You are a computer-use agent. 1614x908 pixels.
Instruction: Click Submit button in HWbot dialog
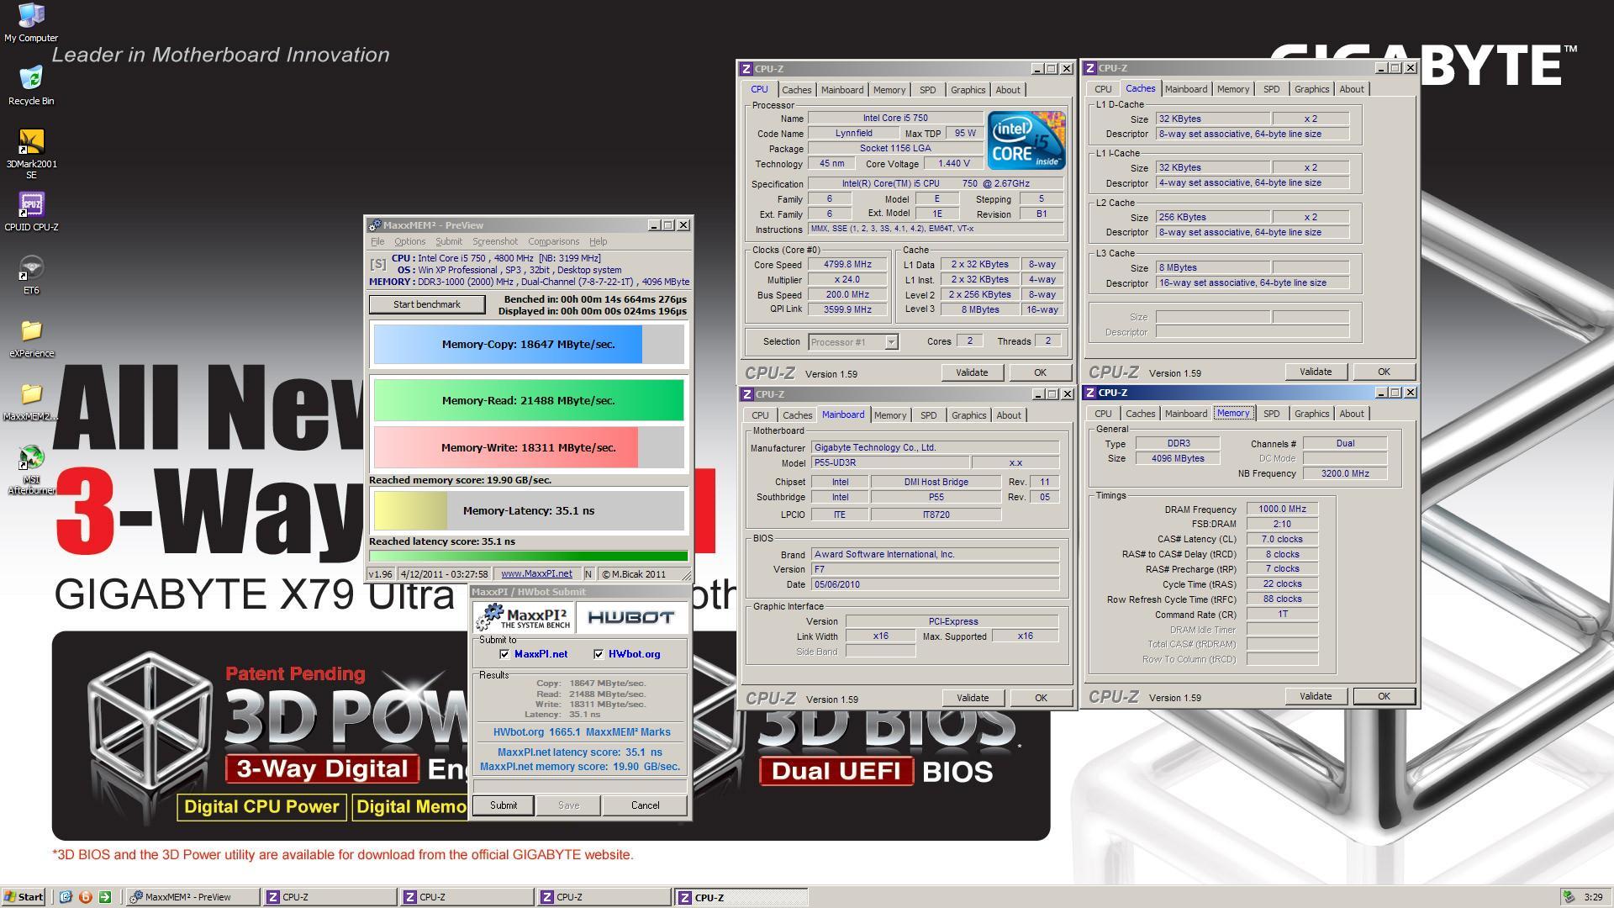coord(504,805)
